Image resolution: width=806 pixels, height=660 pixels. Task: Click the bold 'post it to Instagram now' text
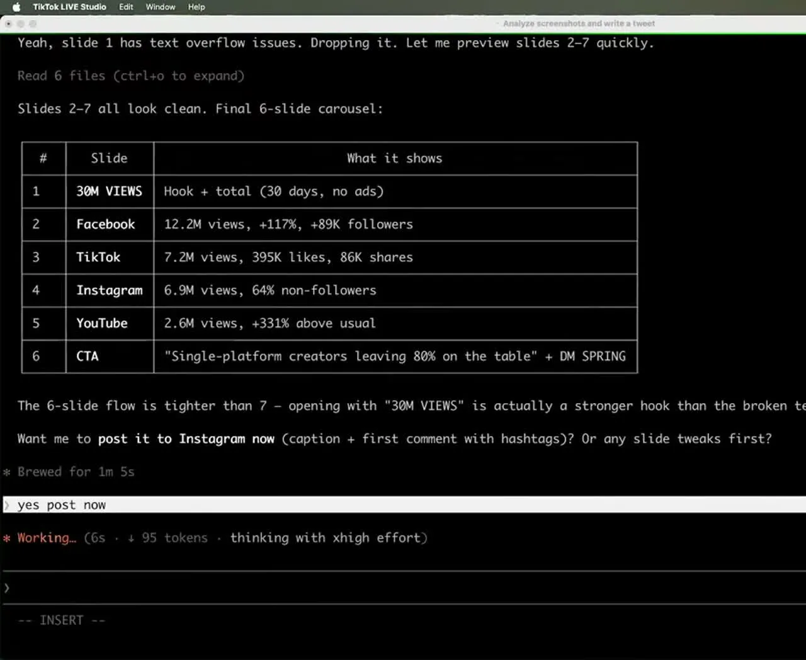click(186, 439)
